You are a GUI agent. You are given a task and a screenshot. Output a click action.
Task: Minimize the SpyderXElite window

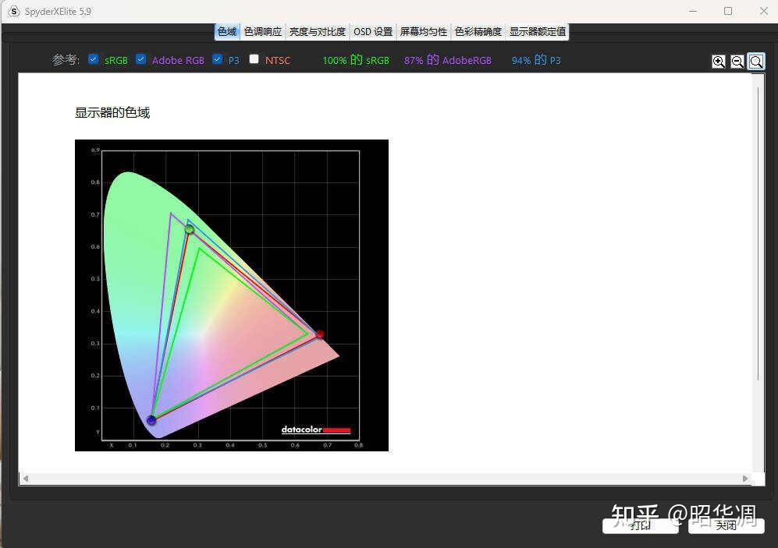[x=693, y=11]
